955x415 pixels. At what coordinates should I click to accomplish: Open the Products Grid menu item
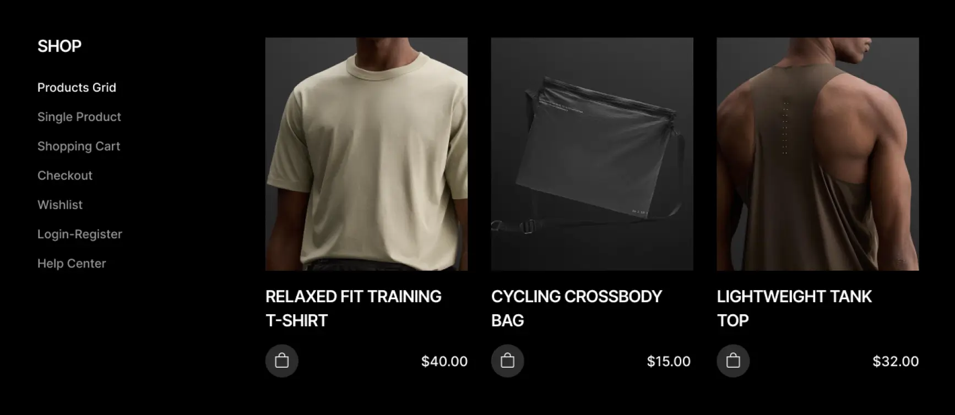point(77,88)
